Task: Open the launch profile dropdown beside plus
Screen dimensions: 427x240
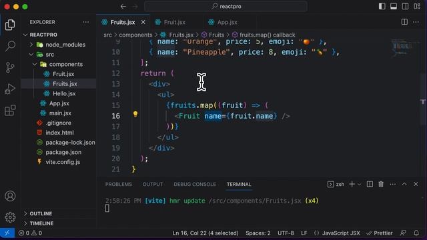Action: (360, 185)
